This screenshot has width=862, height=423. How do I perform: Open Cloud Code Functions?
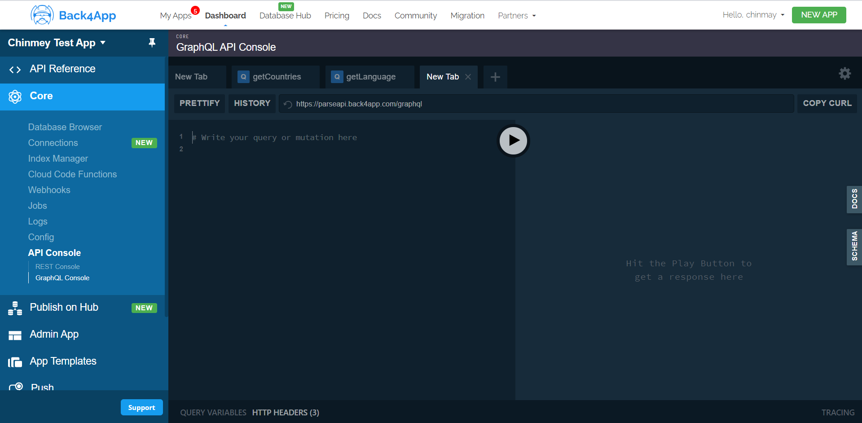[x=72, y=174]
